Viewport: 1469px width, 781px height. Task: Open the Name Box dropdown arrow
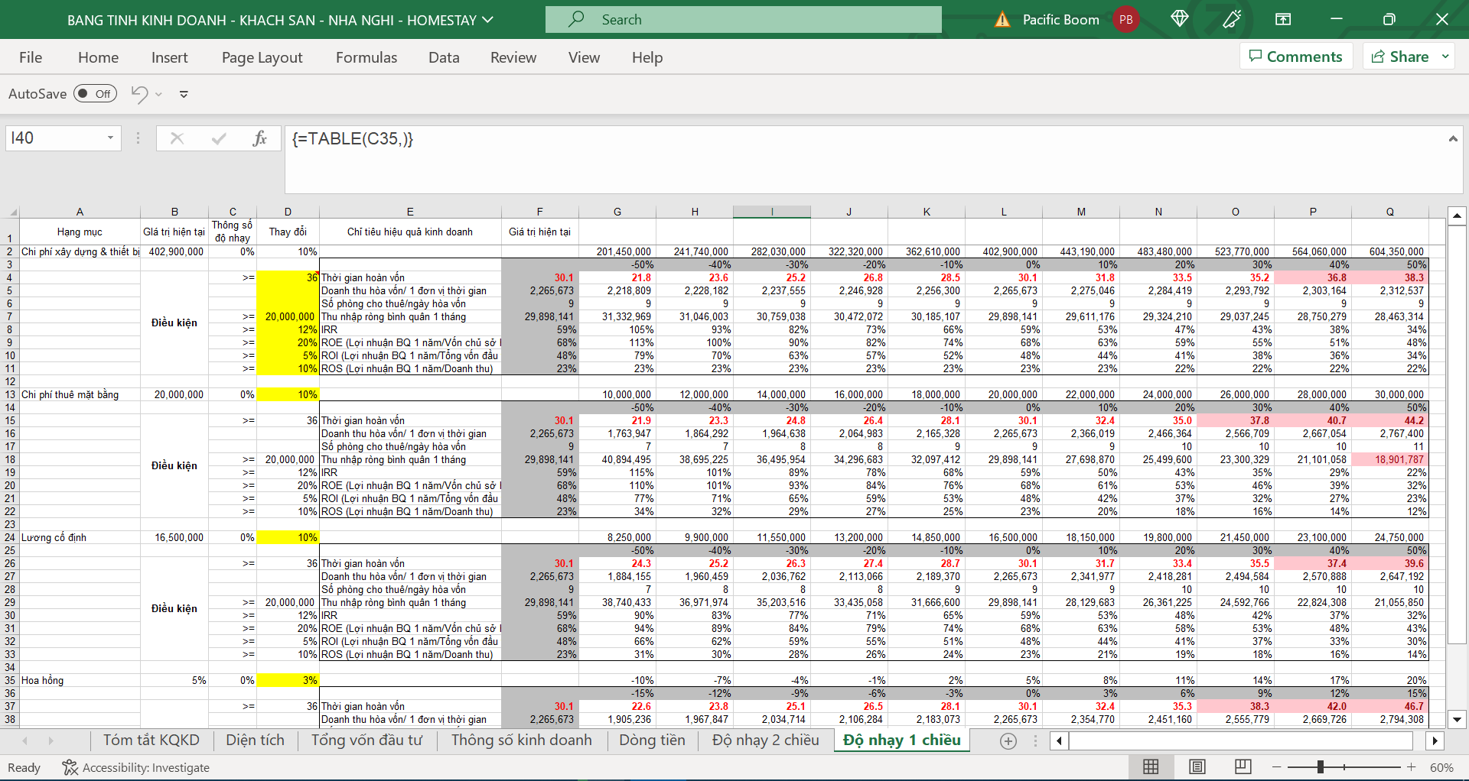pyautogui.click(x=110, y=138)
